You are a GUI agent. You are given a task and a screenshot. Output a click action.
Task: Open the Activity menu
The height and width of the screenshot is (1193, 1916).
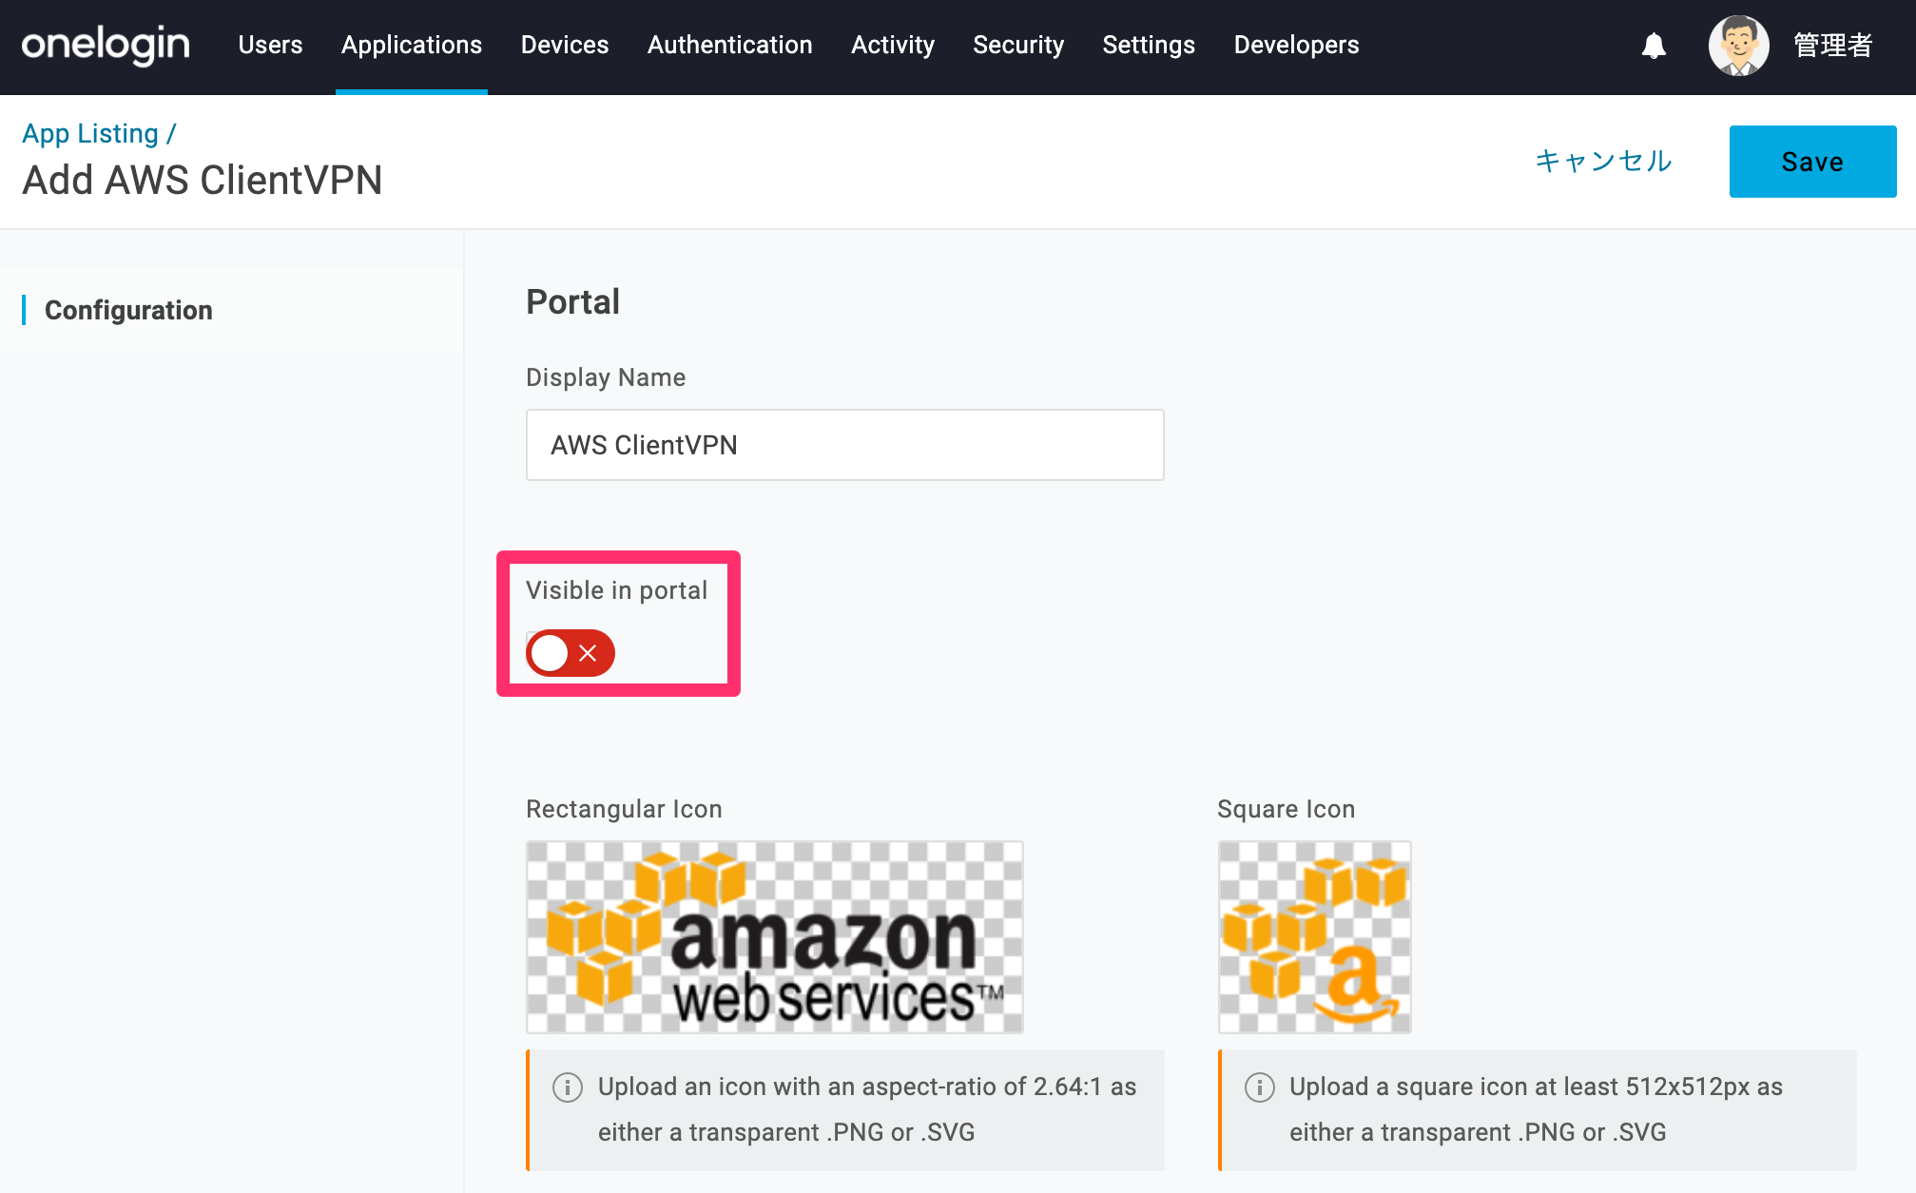(x=893, y=45)
